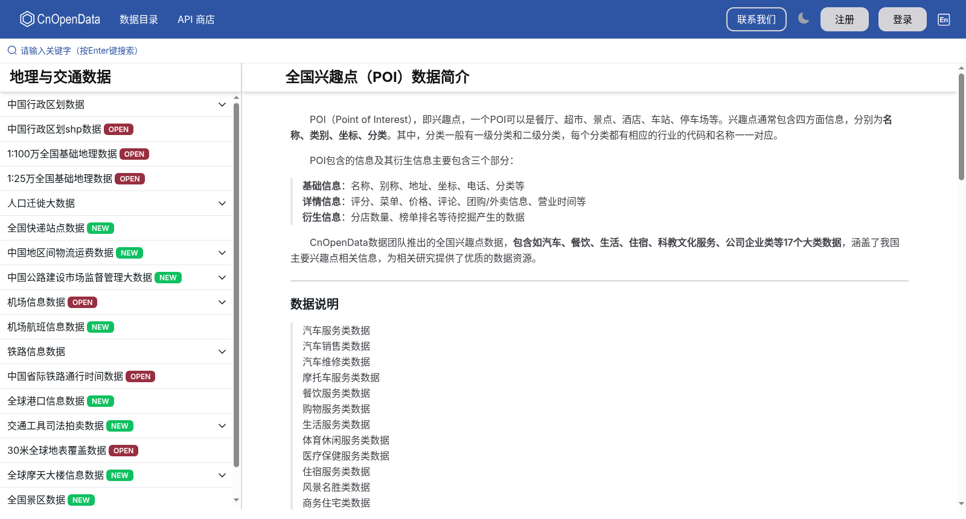Click 购物服务类数据 text
This screenshot has width=966, height=519.
pyautogui.click(x=336, y=409)
